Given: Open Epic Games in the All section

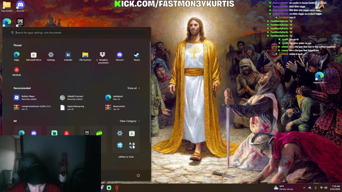Looking at the screenshot, I should click(x=87, y=133).
